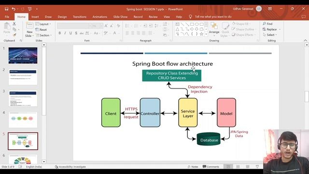
Task: Click Accessibility: Investigate in the status bar
Action: click(70, 167)
